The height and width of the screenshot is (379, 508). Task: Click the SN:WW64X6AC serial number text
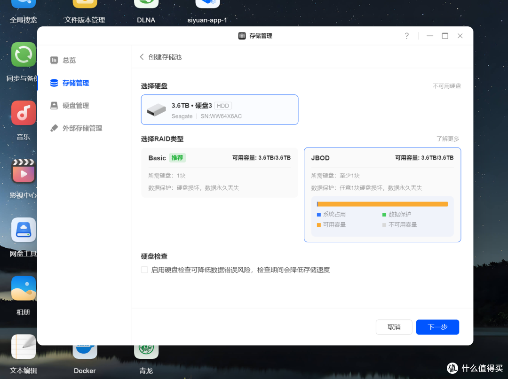(x=221, y=116)
